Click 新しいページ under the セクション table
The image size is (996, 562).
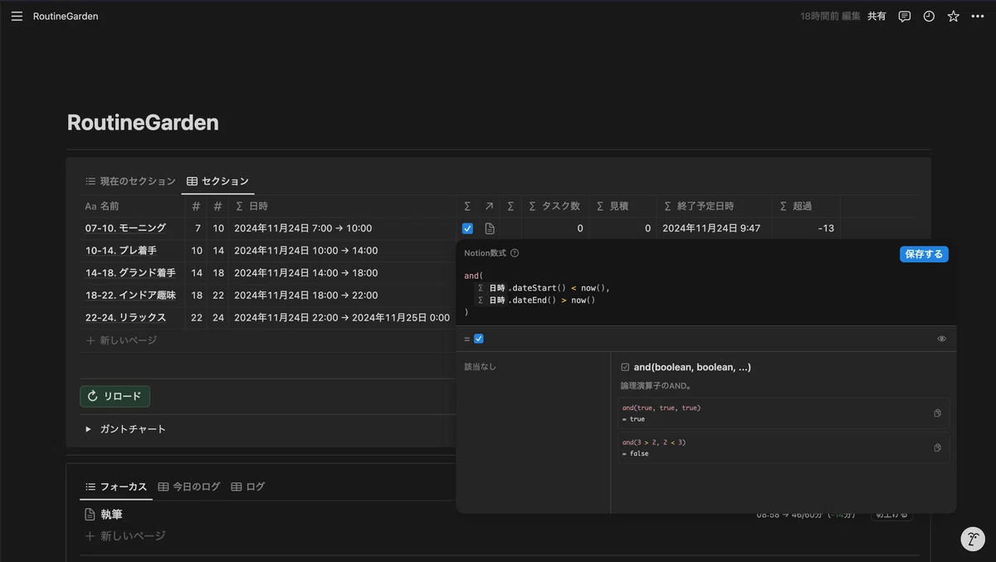129,340
